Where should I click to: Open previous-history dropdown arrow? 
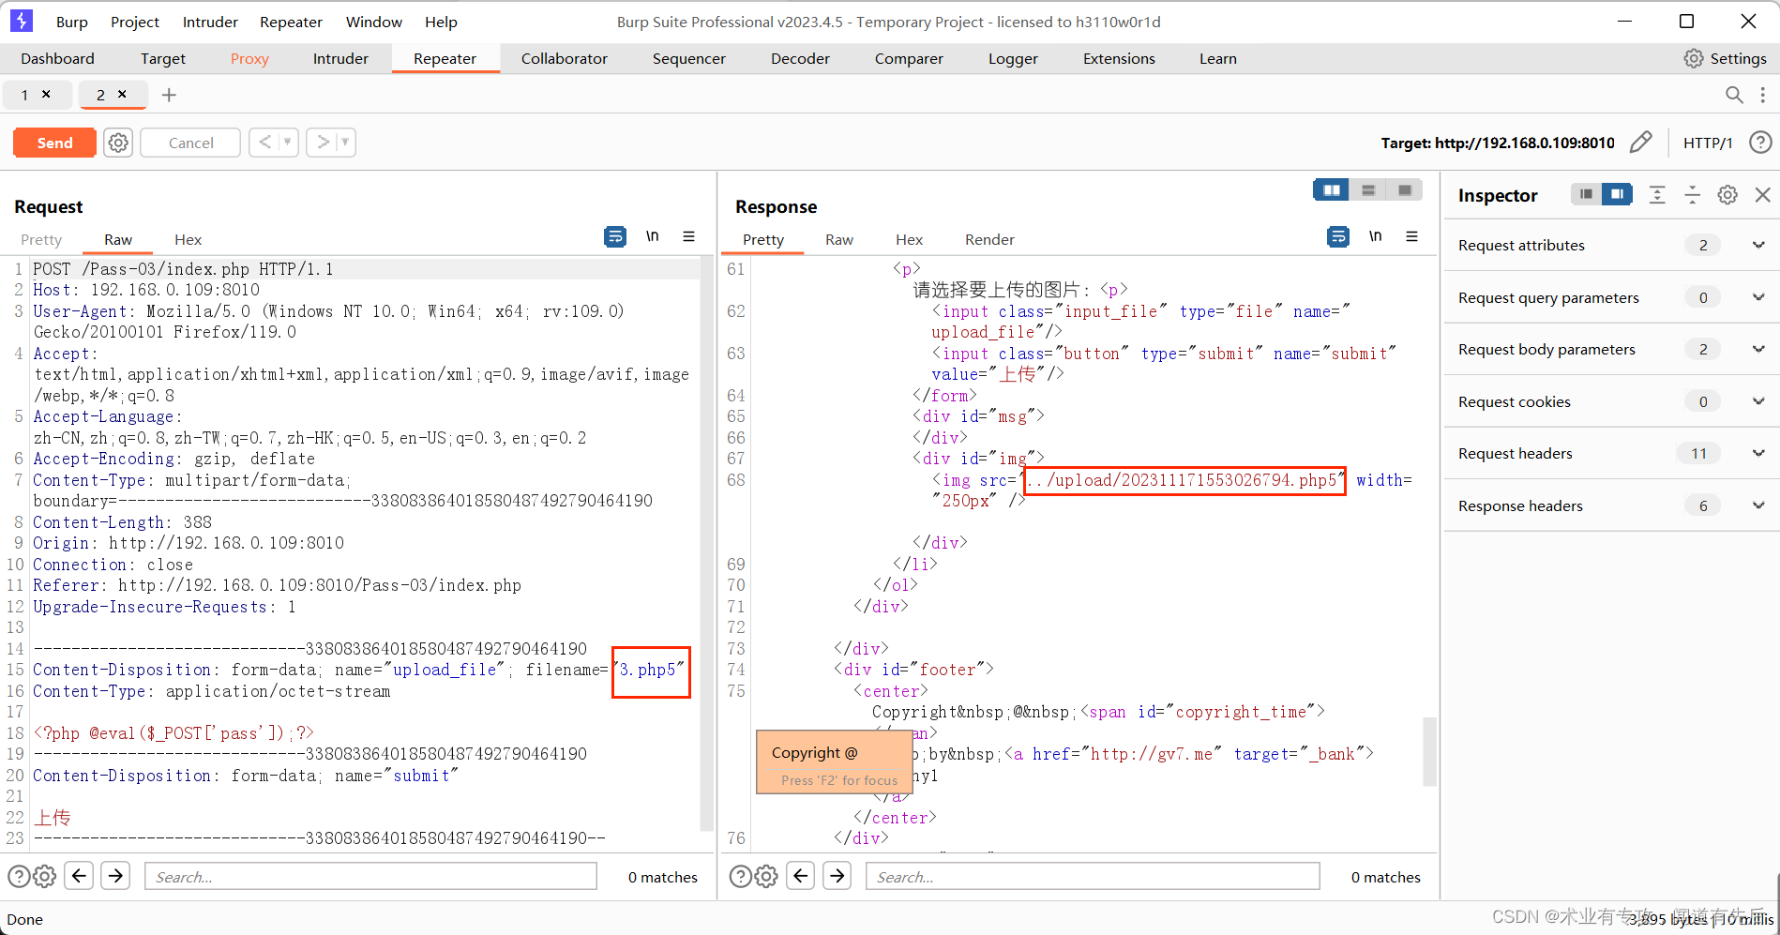pyautogui.click(x=288, y=143)
